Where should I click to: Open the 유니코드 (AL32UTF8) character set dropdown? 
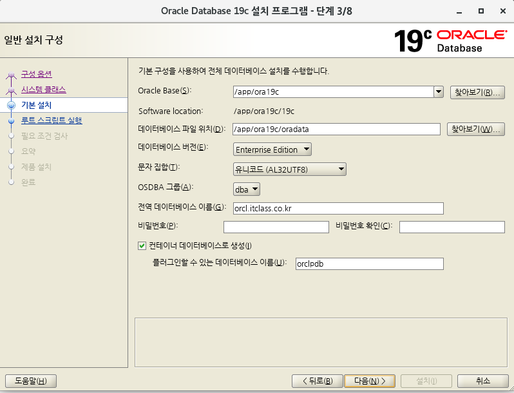[x=290, y=169]
